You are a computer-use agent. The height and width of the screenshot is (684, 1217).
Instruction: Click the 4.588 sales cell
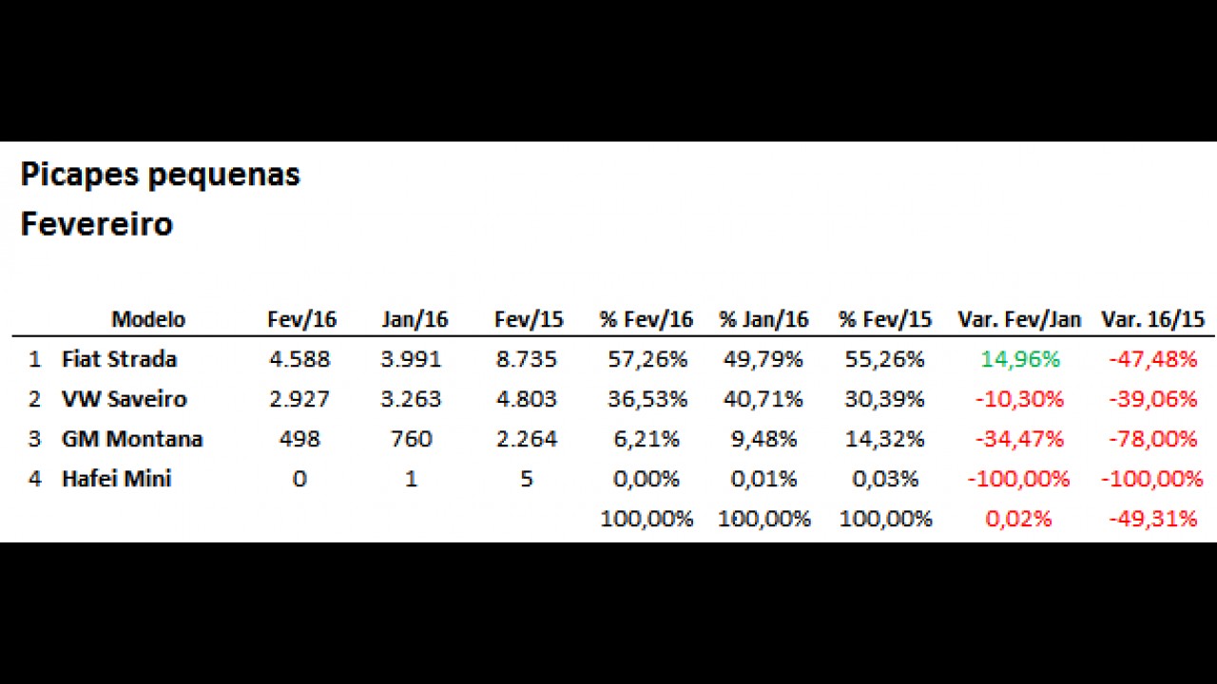click(x=299, y=360)
